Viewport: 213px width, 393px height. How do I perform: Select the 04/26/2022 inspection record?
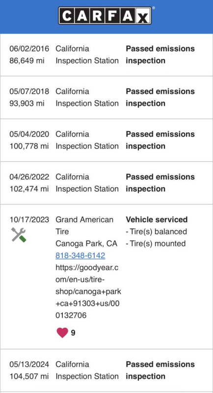point(106,183)
